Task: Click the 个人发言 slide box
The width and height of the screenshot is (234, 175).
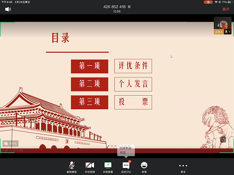Action: click(x=133, y=84)
